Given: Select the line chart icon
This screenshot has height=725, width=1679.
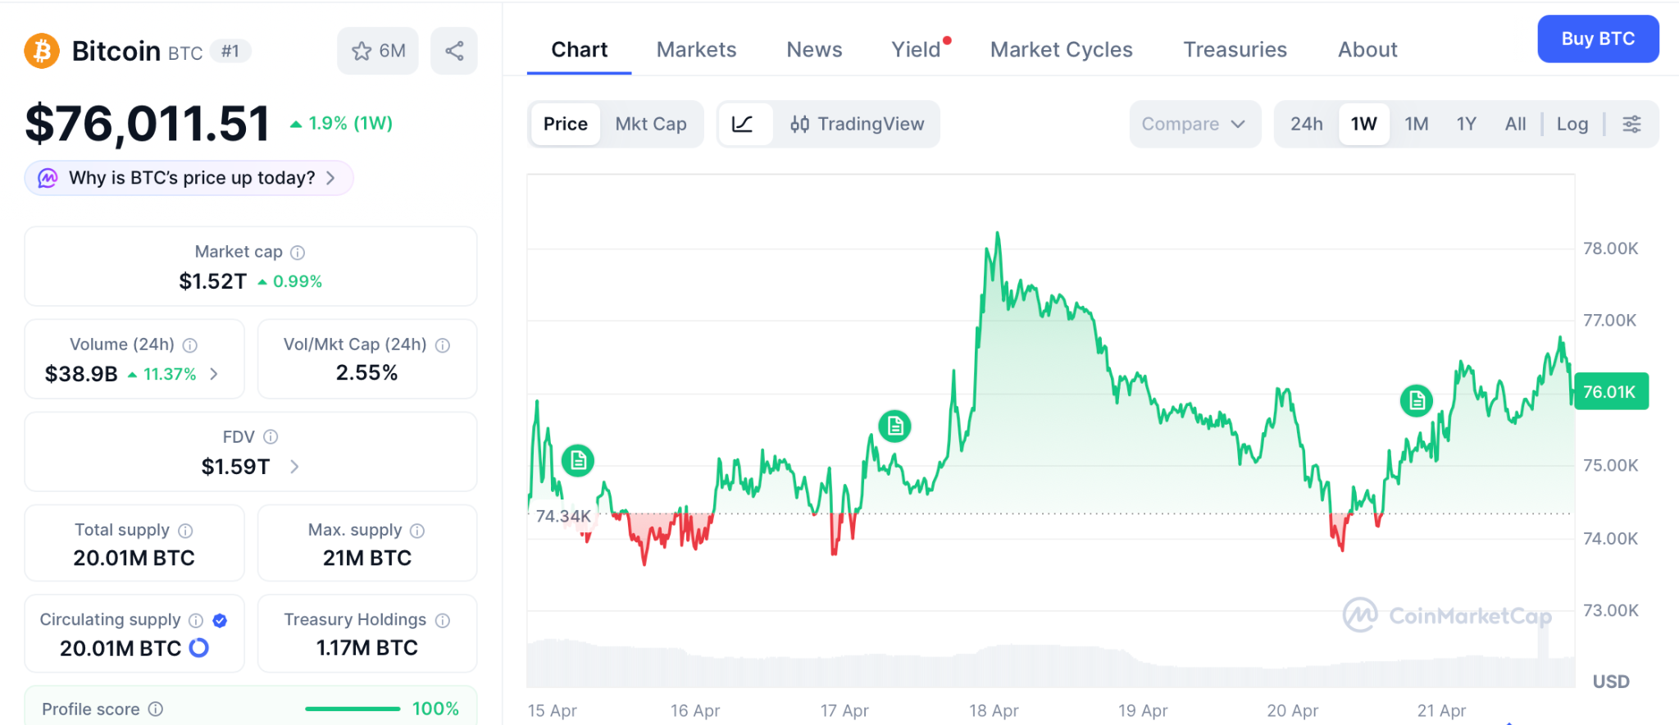Looking at the screenshot, I should 743,124.
